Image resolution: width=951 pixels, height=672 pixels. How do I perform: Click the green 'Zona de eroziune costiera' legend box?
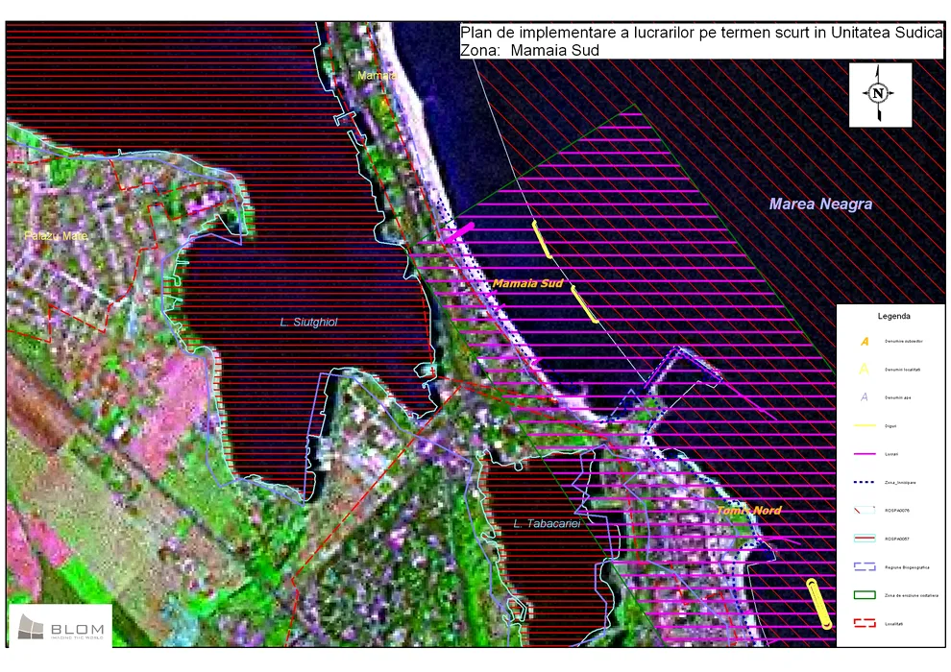click(x=865, y=595)
